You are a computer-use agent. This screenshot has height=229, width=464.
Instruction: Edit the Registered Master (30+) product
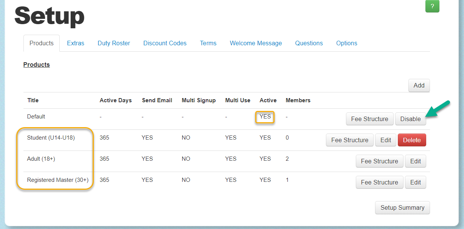416,182
